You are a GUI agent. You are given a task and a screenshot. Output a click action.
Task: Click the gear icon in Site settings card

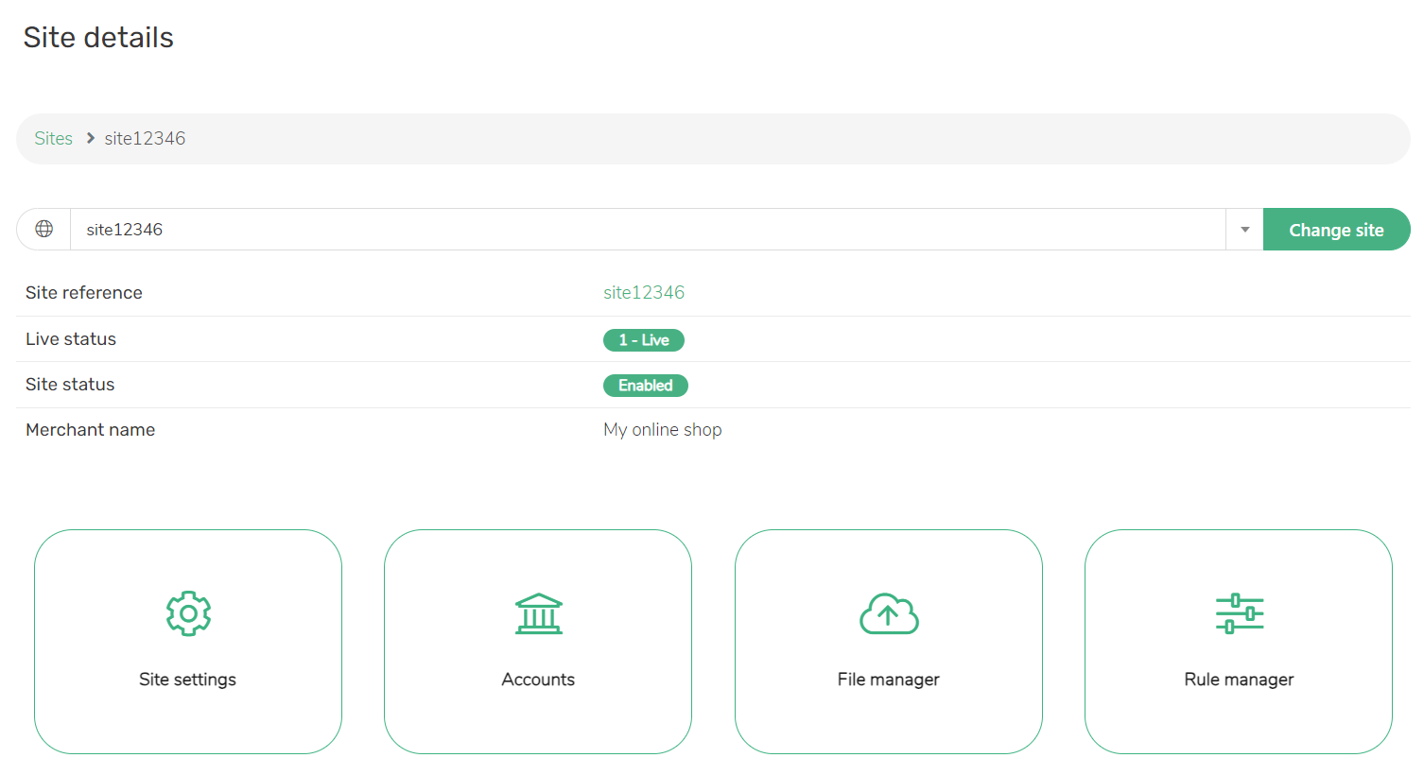(x=188, y=613)
